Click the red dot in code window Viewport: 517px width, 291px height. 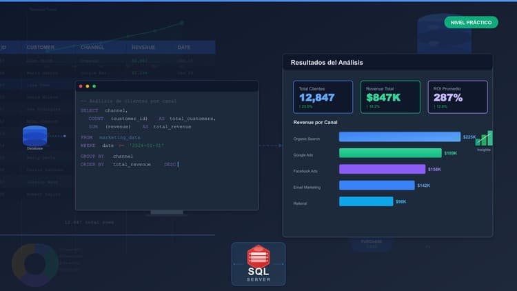[x=81, y=86]
